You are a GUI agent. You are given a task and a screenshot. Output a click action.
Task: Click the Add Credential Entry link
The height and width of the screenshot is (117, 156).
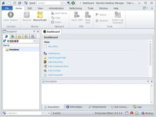58,66
